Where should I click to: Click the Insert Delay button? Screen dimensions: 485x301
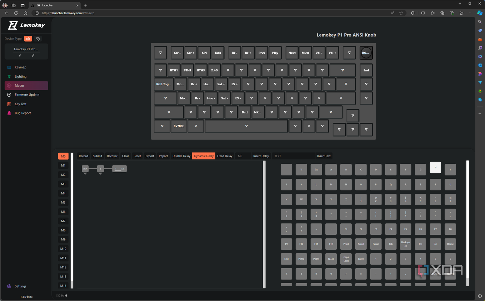261,156
